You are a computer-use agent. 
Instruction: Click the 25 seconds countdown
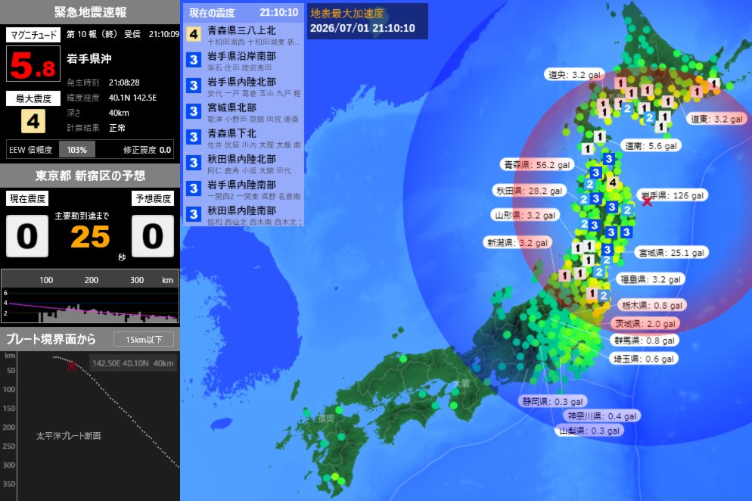90,237
